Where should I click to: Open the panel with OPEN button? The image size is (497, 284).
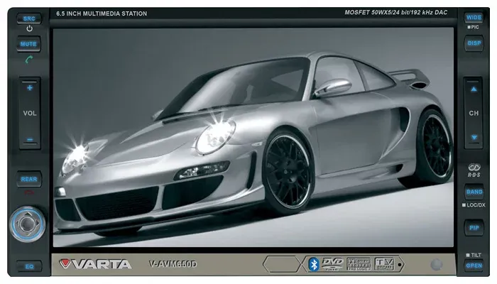[474, 266]
